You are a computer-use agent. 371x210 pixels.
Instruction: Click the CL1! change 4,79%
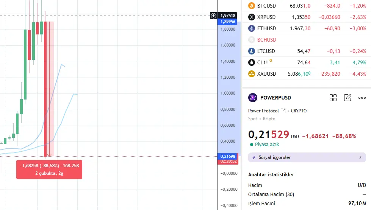359,62
